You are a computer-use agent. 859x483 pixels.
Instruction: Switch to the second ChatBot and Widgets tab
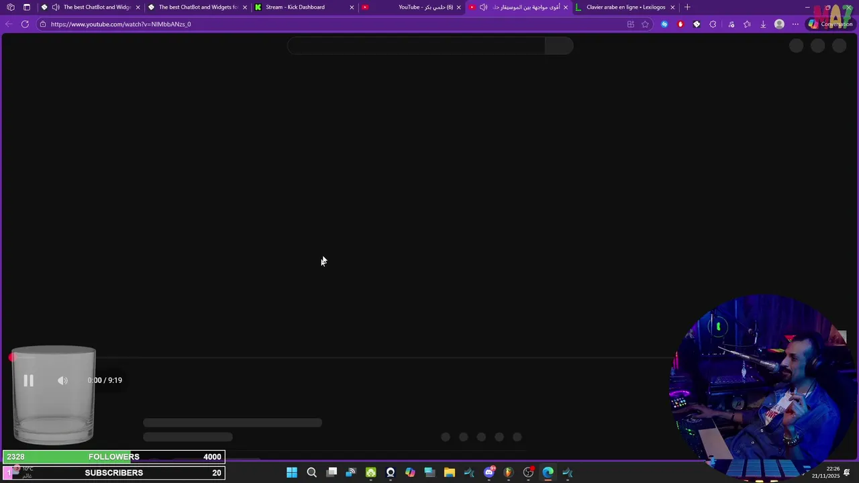(197, 7)
